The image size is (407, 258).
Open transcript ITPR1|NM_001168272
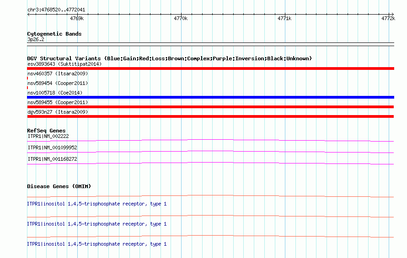tap(53, 159)
